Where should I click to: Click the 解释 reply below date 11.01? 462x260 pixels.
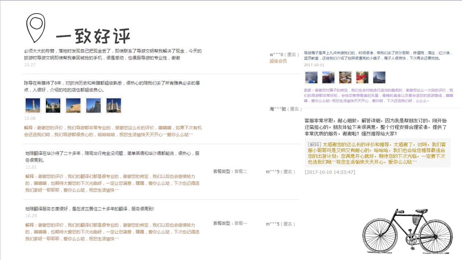(112, 183)
